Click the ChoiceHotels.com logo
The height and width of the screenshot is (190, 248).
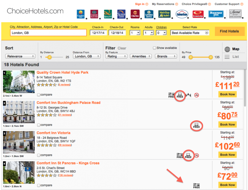(35, 11)
